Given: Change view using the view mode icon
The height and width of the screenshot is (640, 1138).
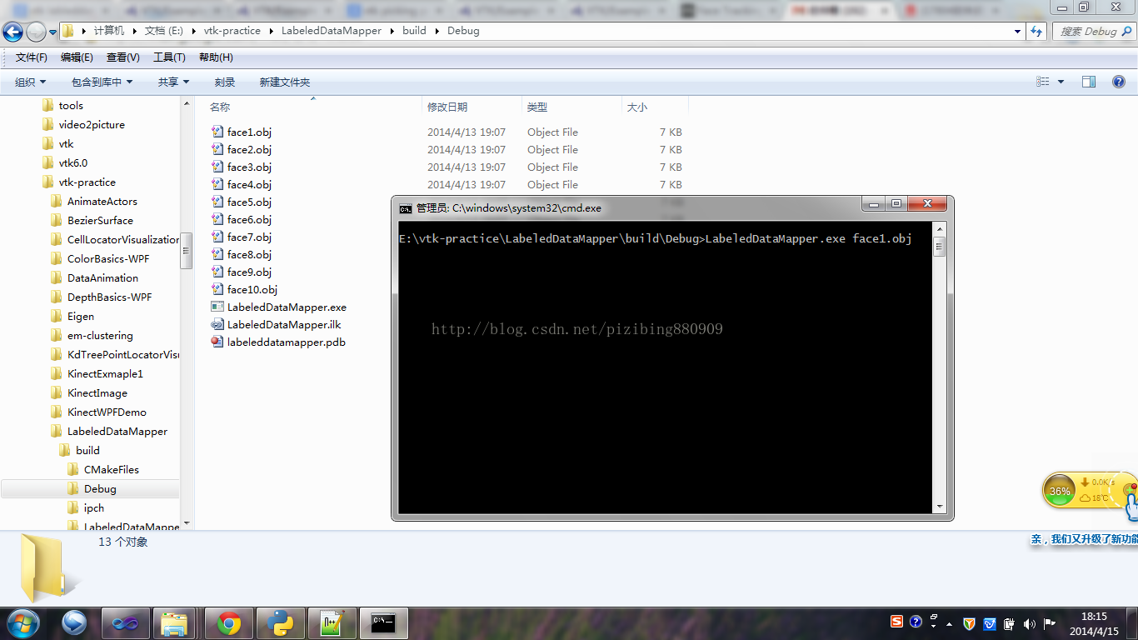Looking at the screenshot, I should [1043, 82].
